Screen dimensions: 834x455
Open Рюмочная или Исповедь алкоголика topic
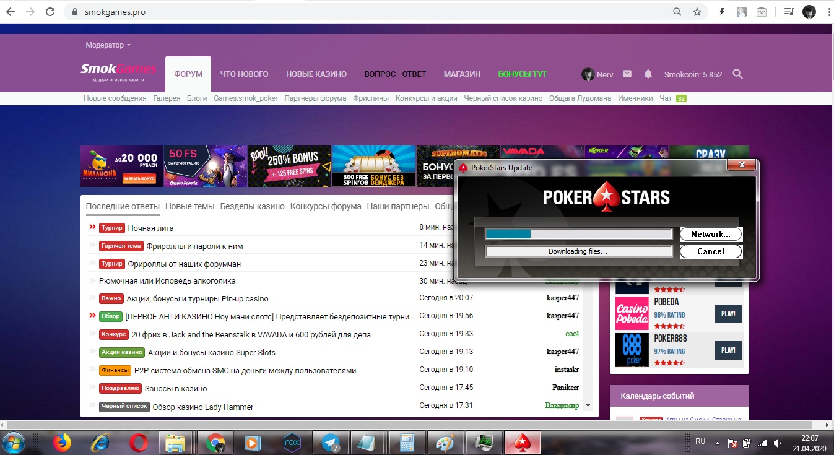click(167, 281)
